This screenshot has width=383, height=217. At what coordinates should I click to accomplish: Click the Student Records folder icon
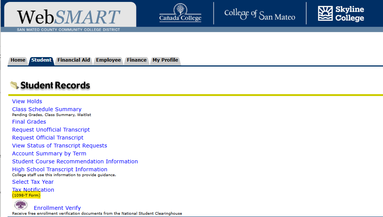[x=14, y=85]
